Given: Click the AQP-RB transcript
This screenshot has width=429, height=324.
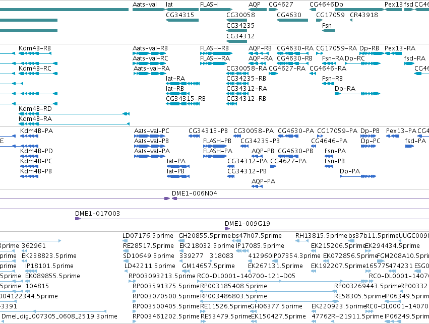Looking at the screenshot, I should pos(259,53).
